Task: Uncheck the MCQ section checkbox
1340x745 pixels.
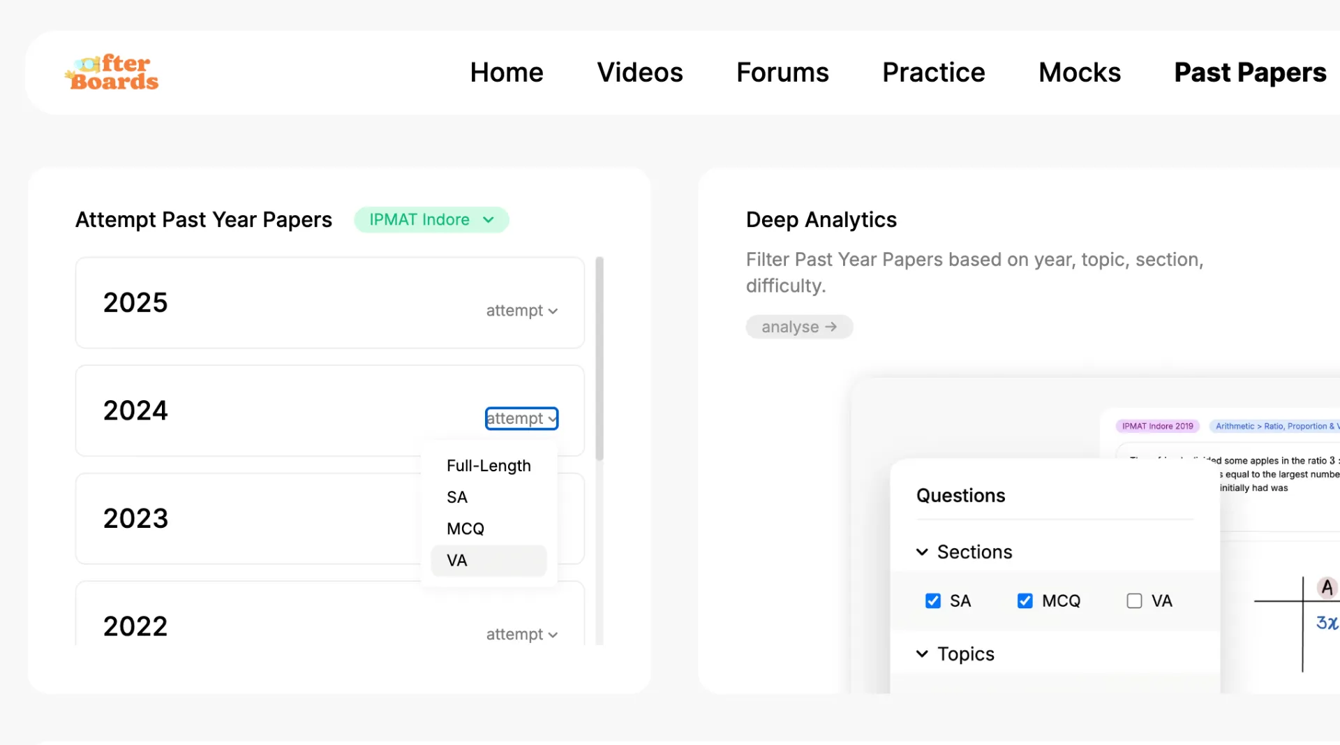Action: point(1025,601)
